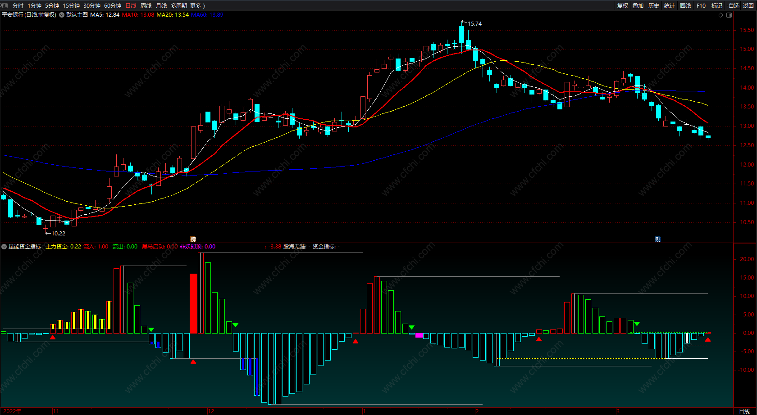
Task: Click the 日线 label at bottom-right corner
Action: coord(744,411)
